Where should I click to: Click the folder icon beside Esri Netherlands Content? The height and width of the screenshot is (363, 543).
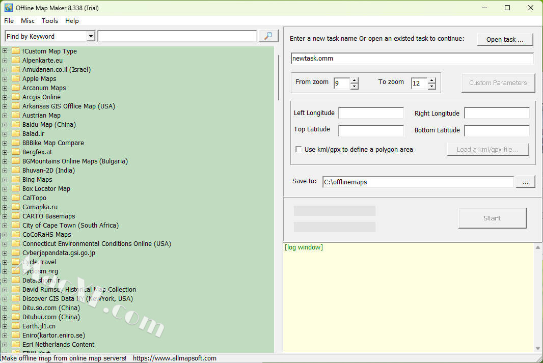click(16, 344)
